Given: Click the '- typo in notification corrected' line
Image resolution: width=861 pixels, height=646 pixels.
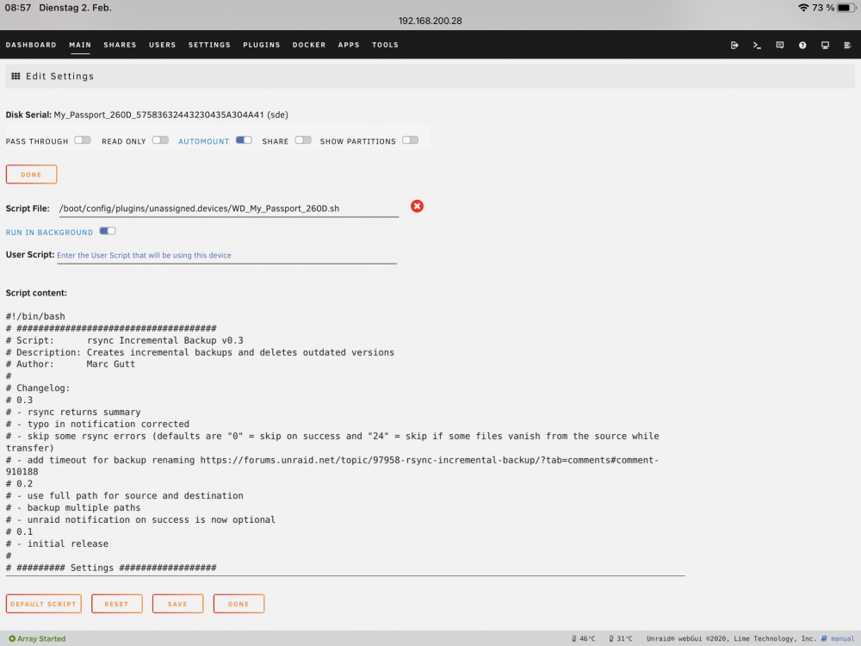Looking at the screenshot, I should coord(98,424).
